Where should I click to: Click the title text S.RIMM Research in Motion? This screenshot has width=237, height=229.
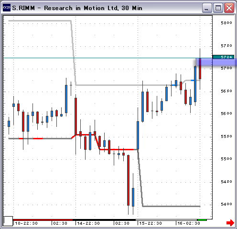click(x=77, y=8)
